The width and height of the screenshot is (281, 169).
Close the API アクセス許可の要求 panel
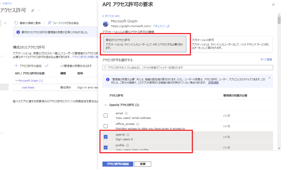click(x=273, y=4)
